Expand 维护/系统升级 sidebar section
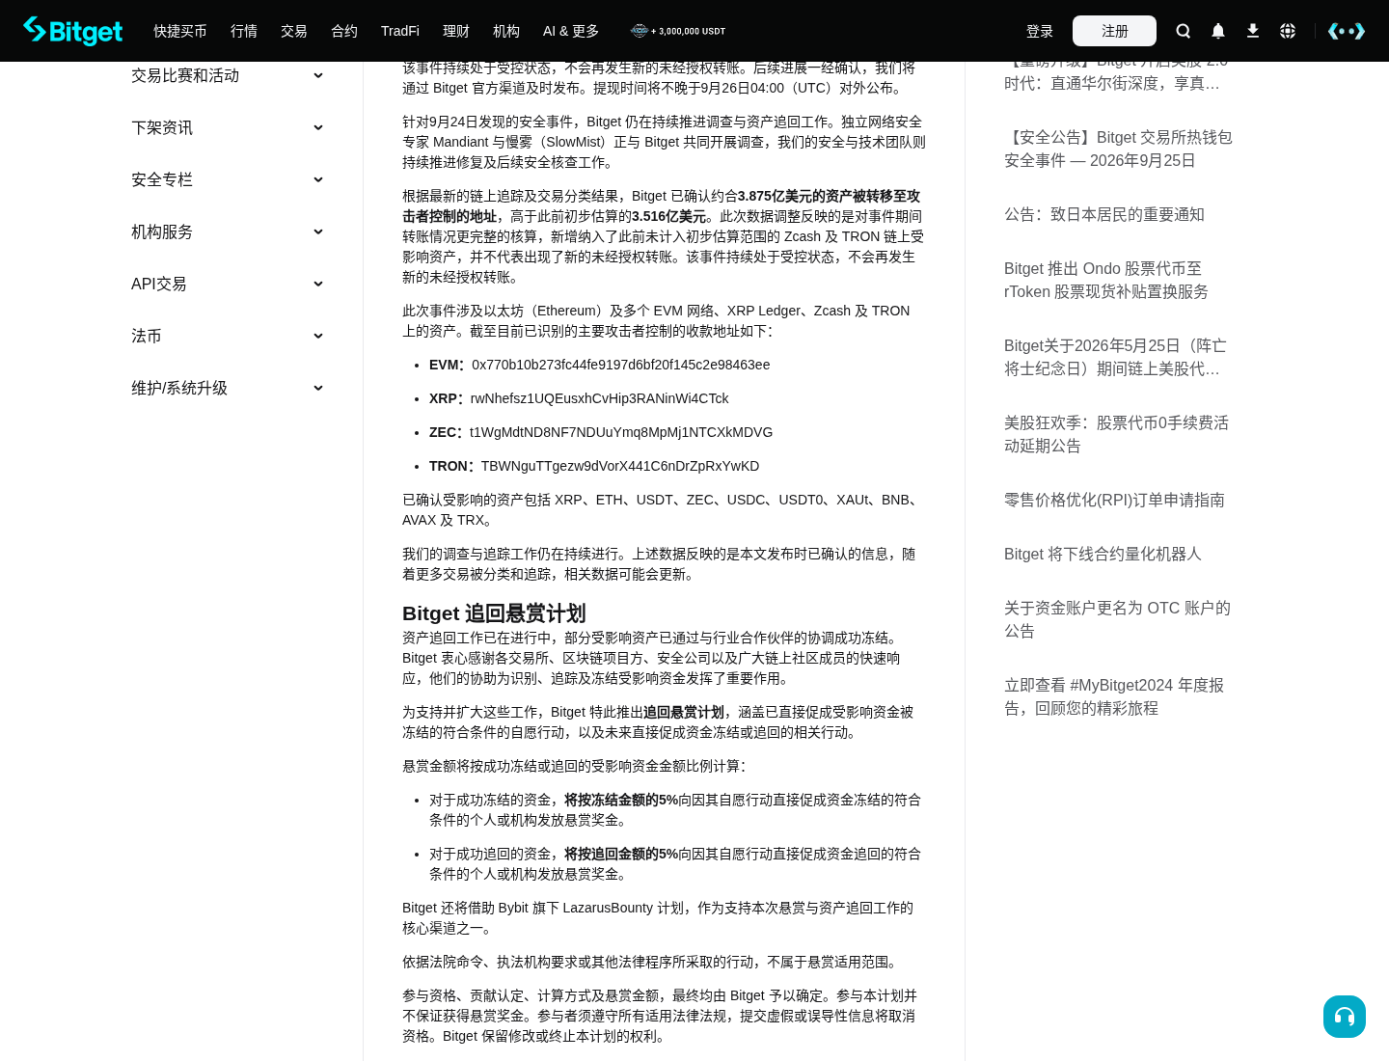The width and height of the screenshot is (1389, 1061). pyautogui.click(x=228, y=388)
